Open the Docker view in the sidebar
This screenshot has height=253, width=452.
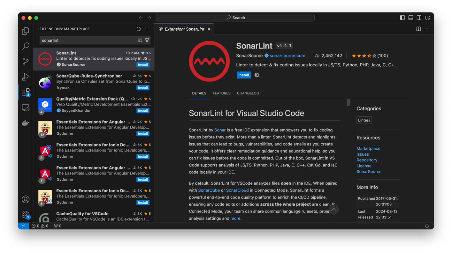coord(26,123)
